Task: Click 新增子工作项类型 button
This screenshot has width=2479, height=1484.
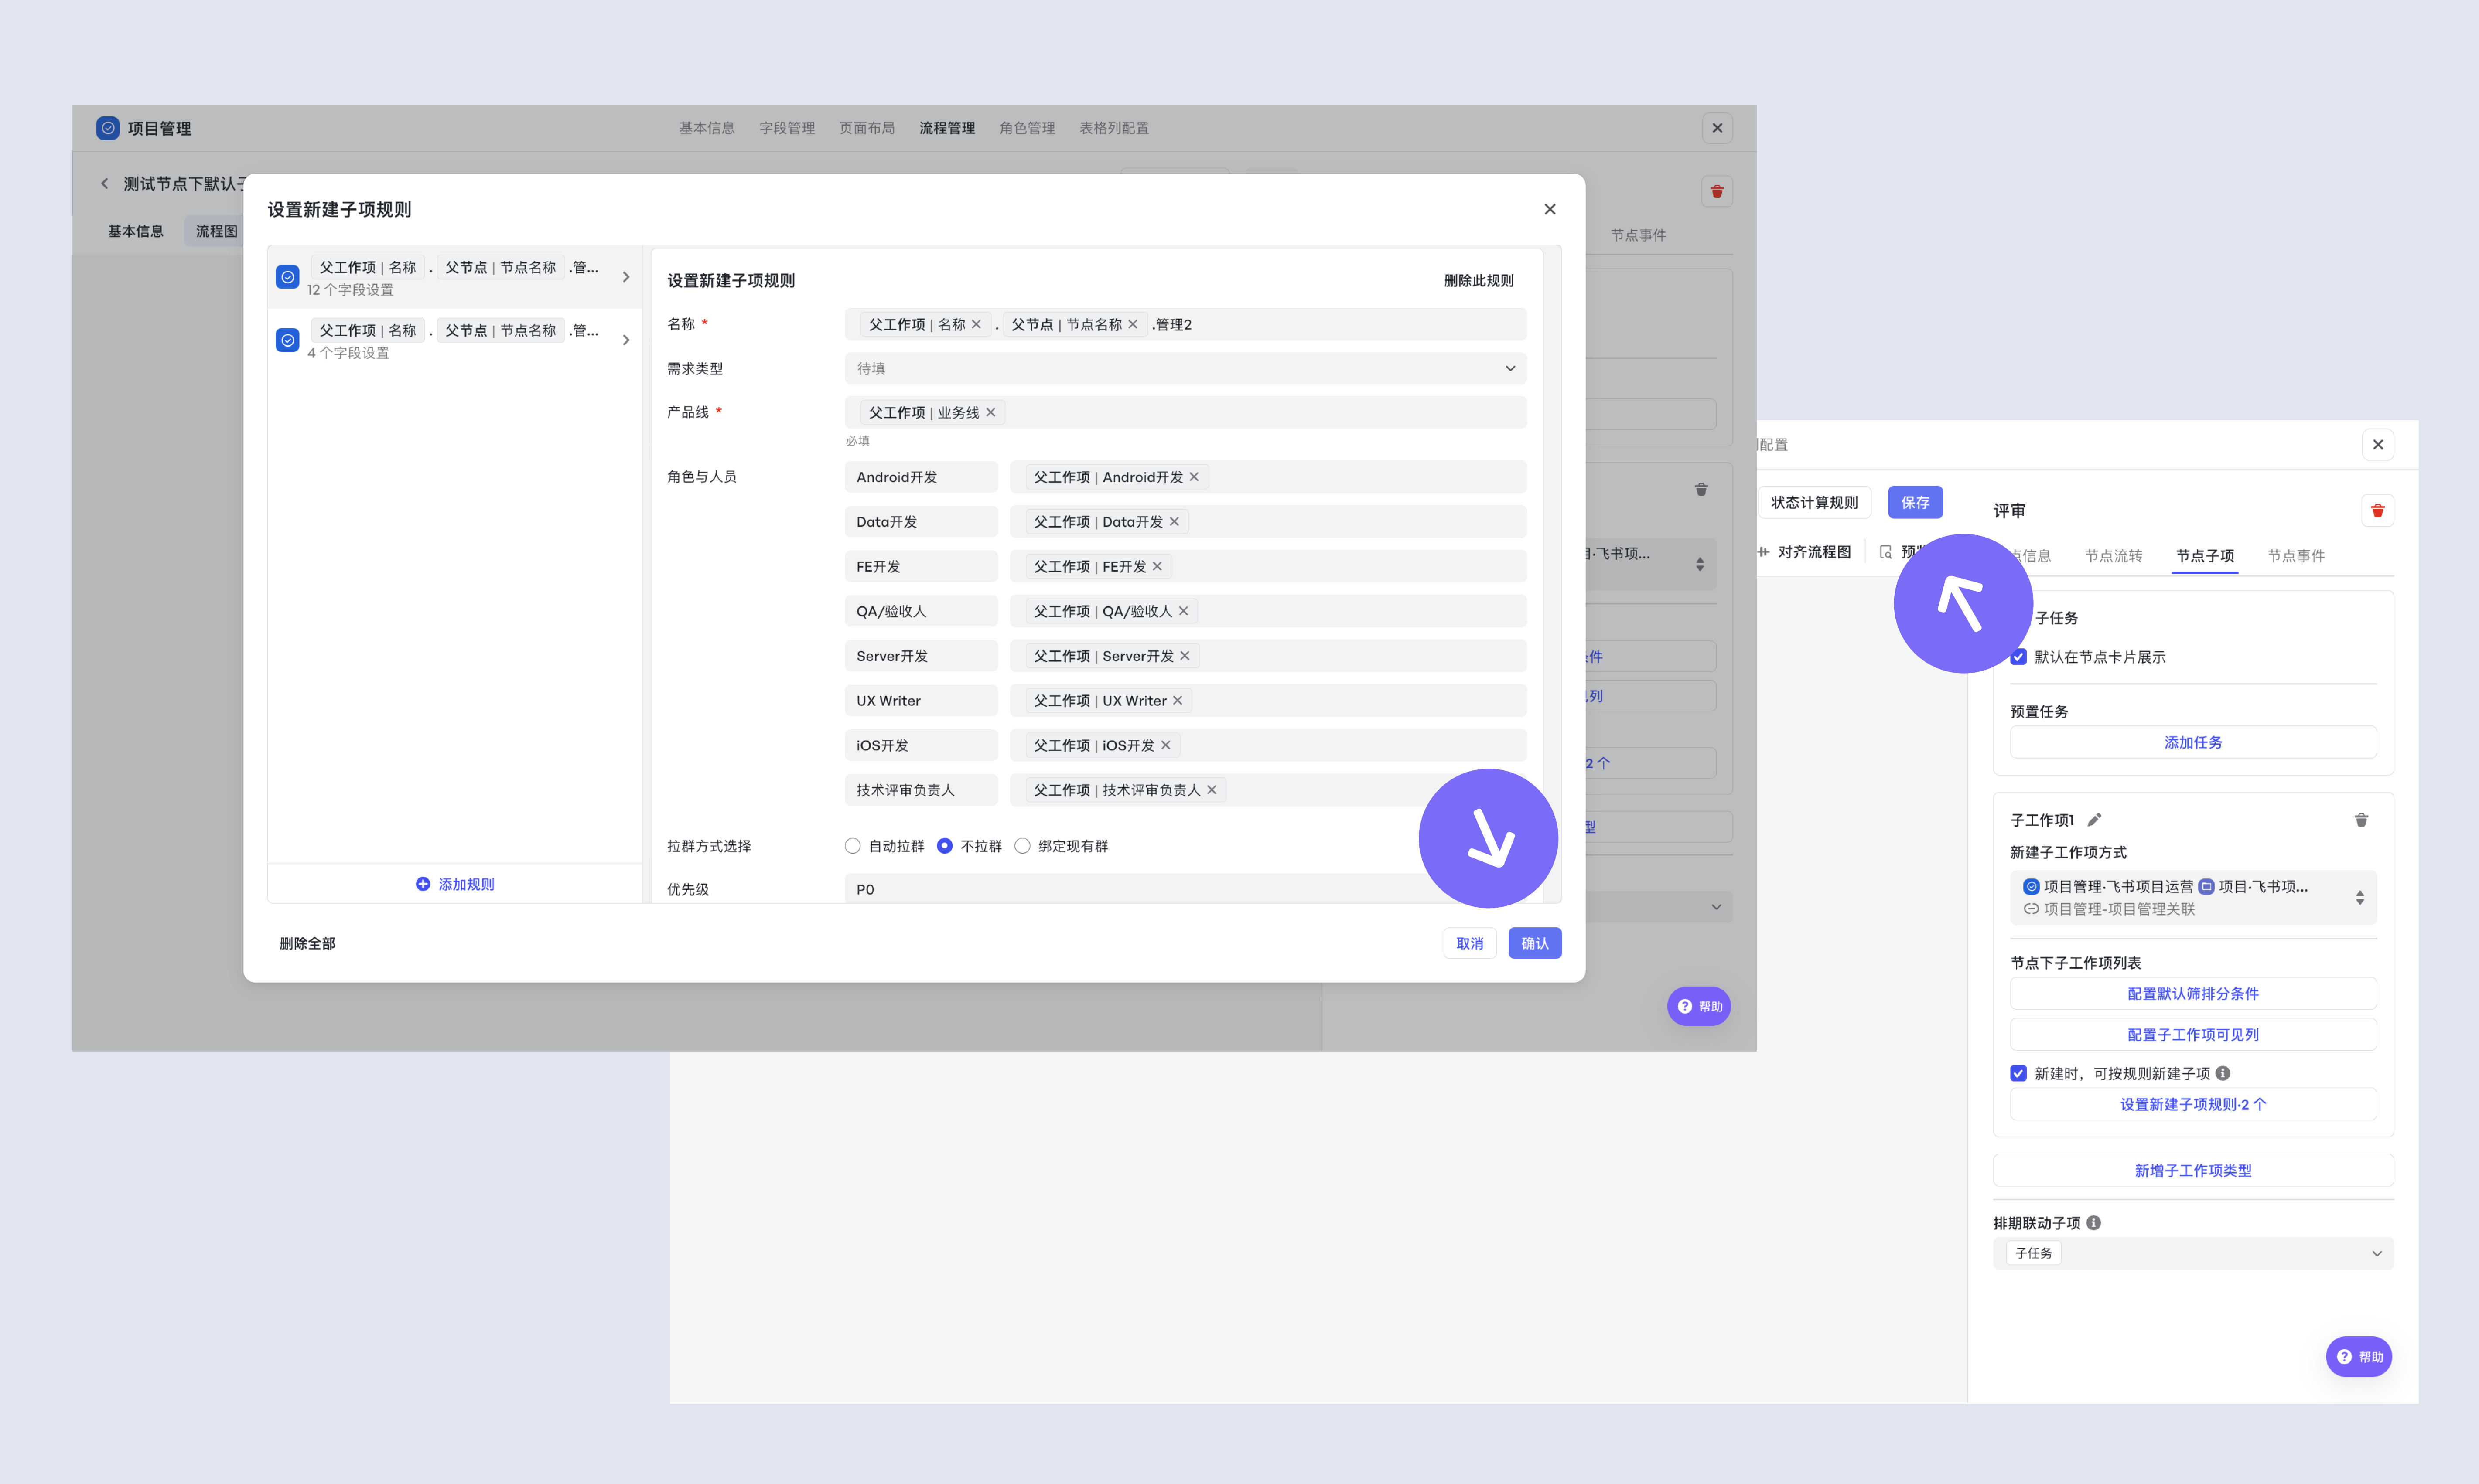Action: click(2193, 1170)
